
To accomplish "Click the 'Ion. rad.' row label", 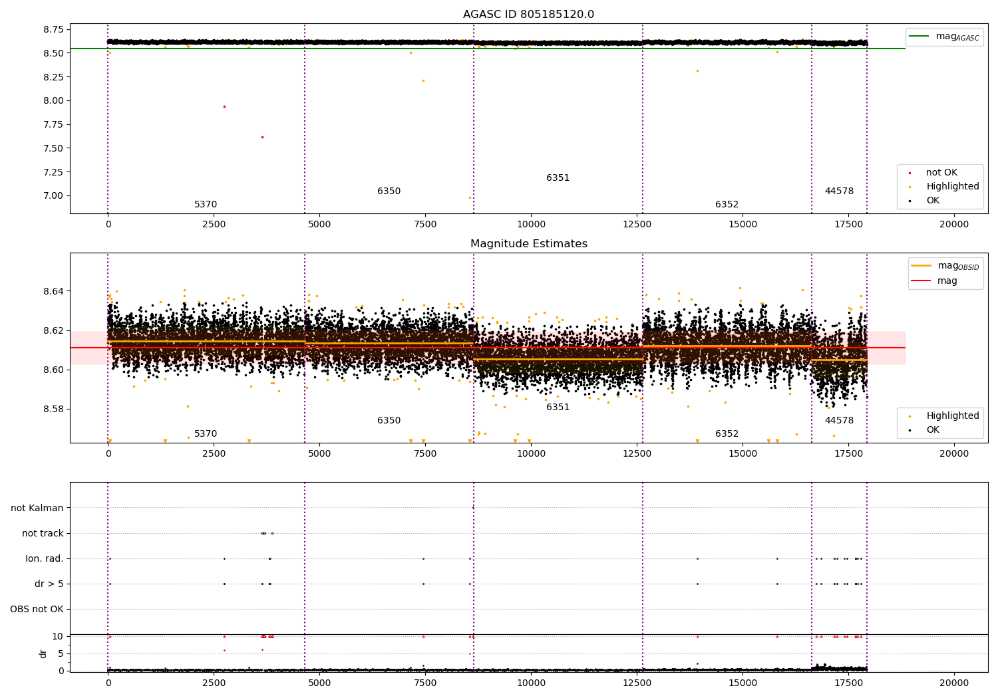I will [x=45, y=559].
